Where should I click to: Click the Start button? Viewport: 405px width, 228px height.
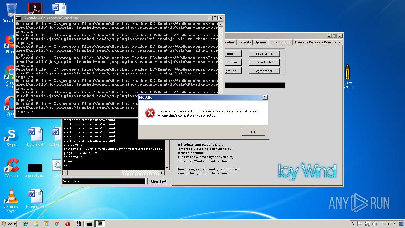pyautogui.click(x=9, y=224)
